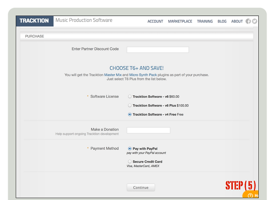This screenshot has height=200, width=274.
Task: Select Tracktion Software v4 Free license
Action: (x=130, y=114)
